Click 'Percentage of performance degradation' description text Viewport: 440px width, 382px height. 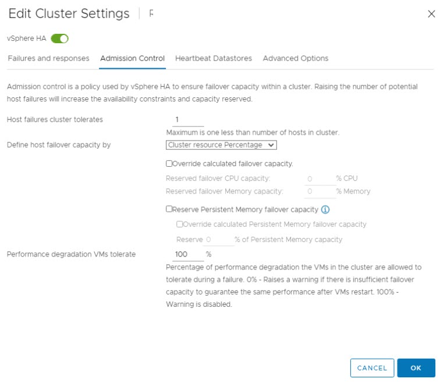pos(293,286)
